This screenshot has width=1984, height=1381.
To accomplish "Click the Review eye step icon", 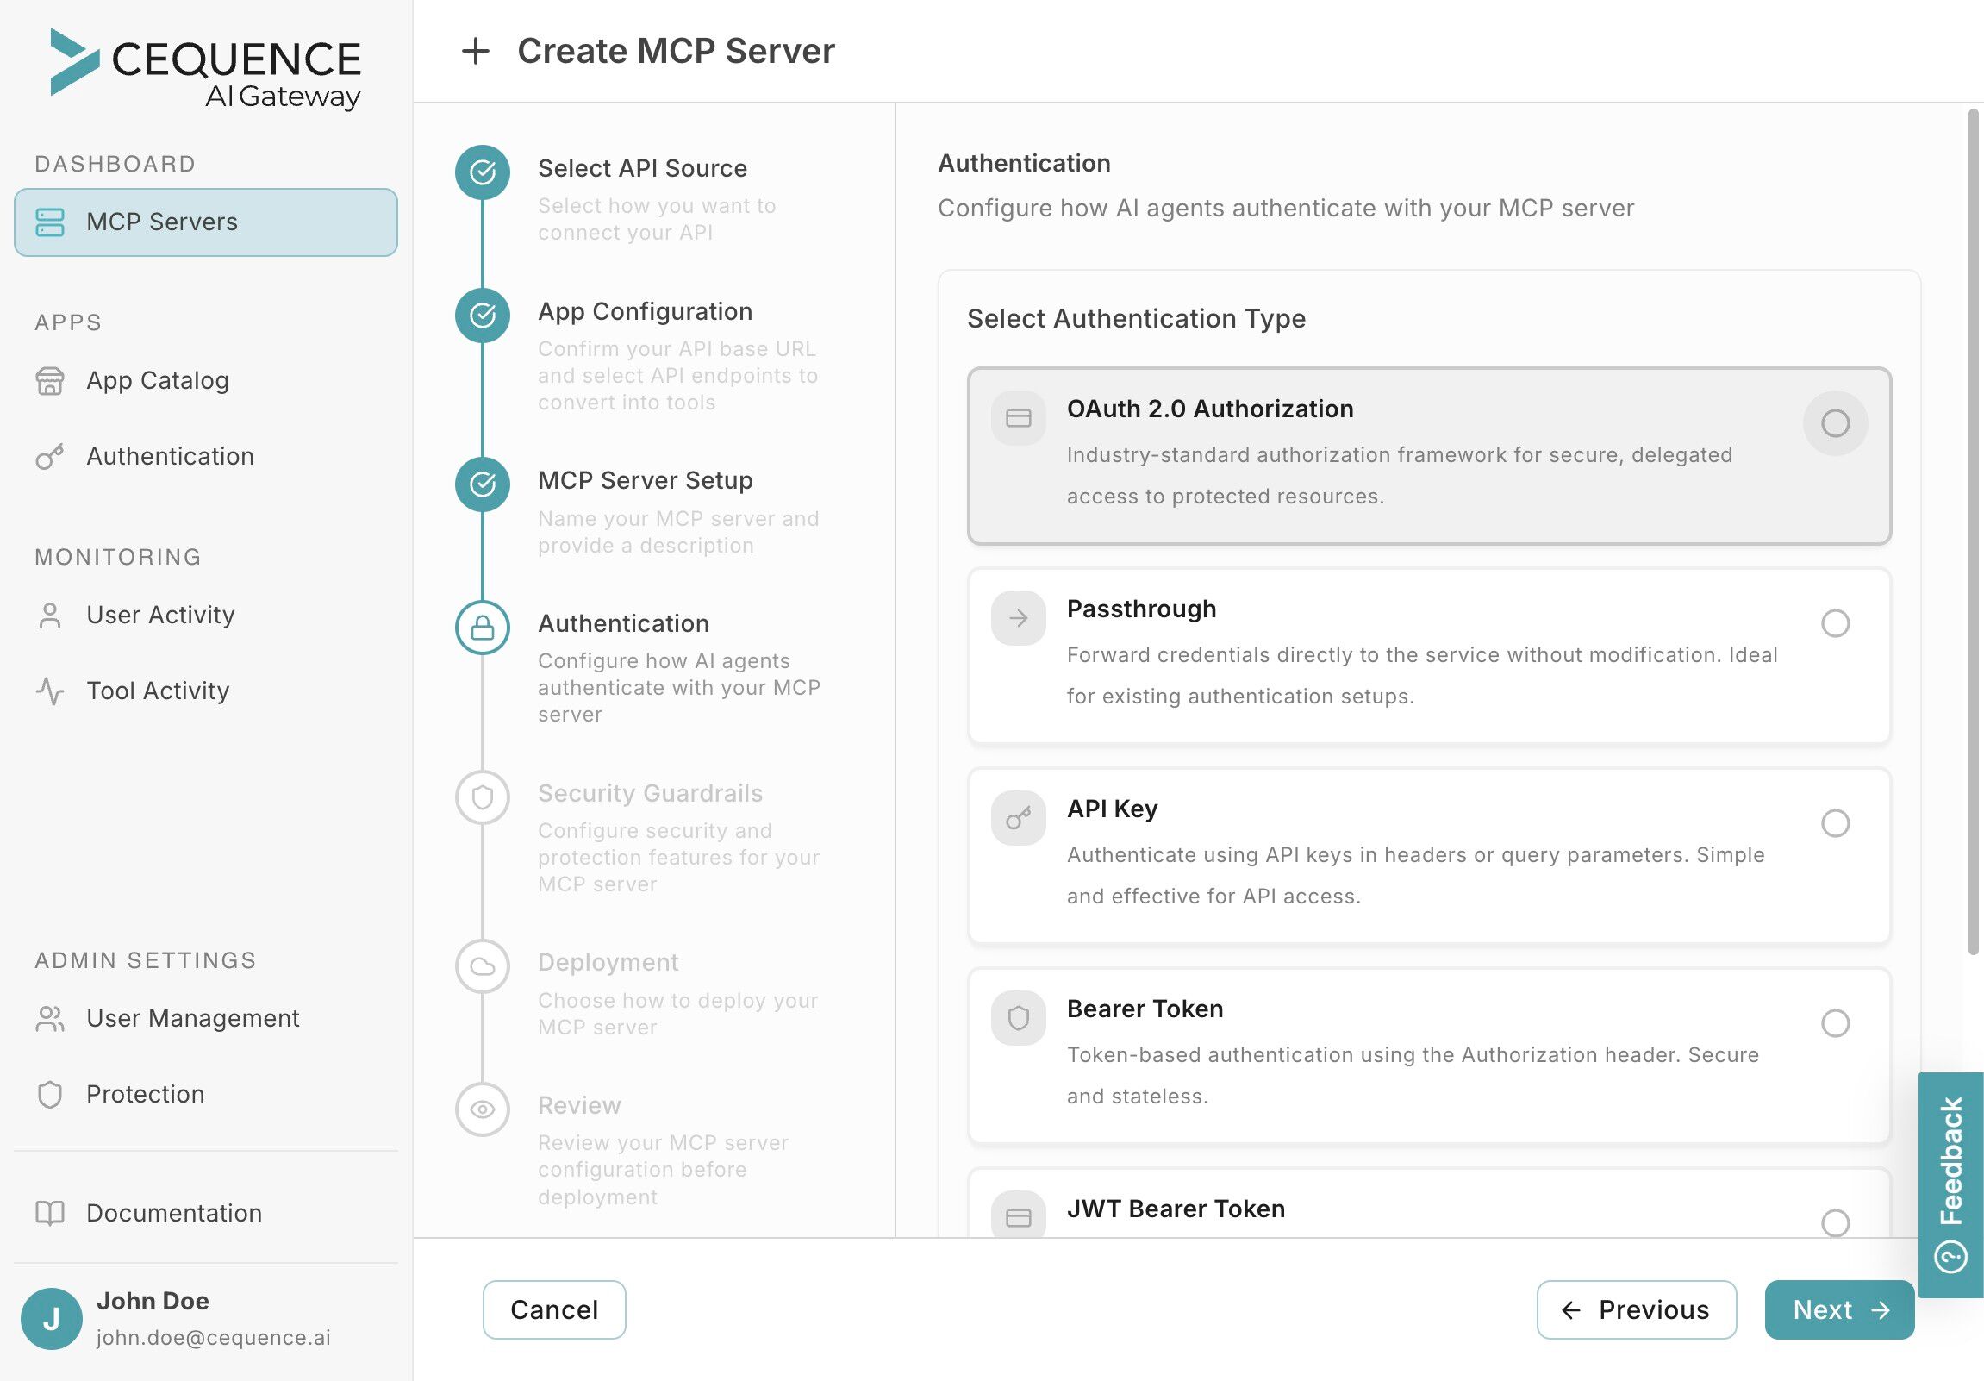I will tap(482, 1109).
